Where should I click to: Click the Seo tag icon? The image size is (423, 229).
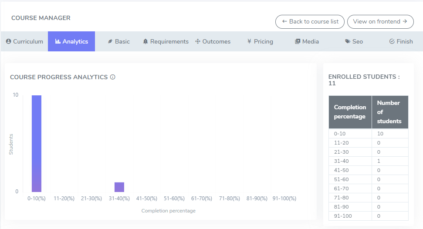click(347, 41)
